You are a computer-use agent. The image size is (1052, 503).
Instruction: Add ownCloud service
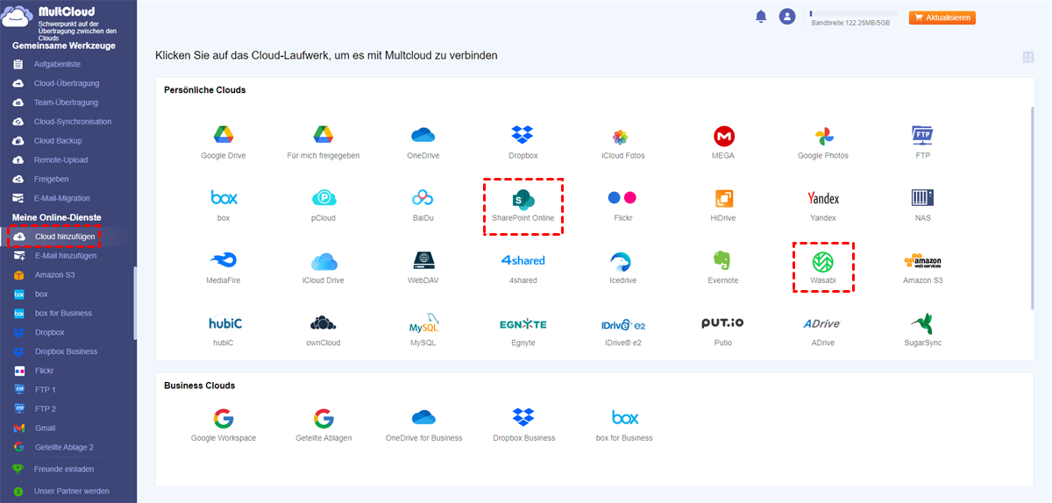pyautogui.click(x=323, y=330)
